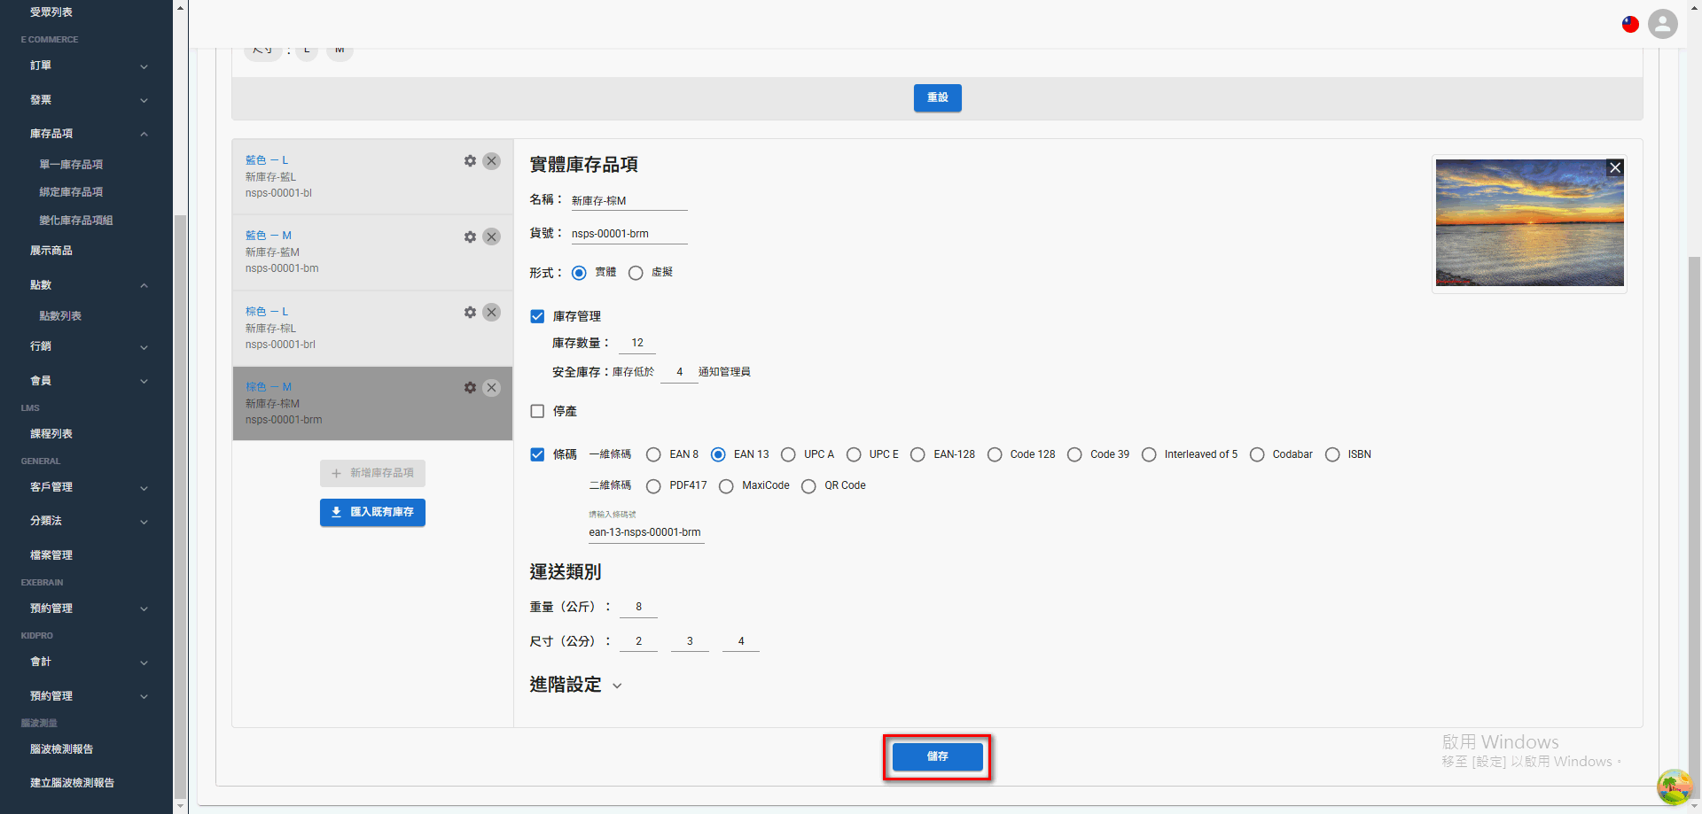1702x814 pixels.
Task: Choose ISBN barcode type
Action: click(1332, 454)
